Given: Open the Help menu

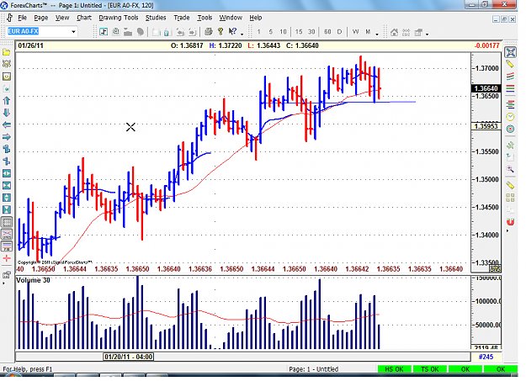Looking at the screenshot, I should click(256, 18).
